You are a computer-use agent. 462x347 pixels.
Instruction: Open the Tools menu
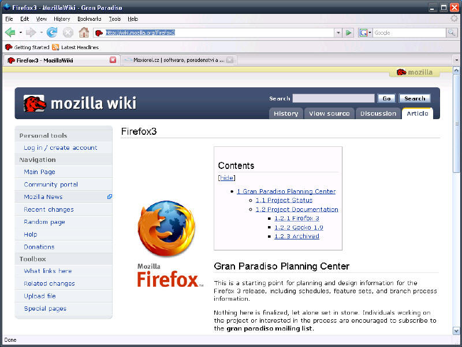[114, 19]
